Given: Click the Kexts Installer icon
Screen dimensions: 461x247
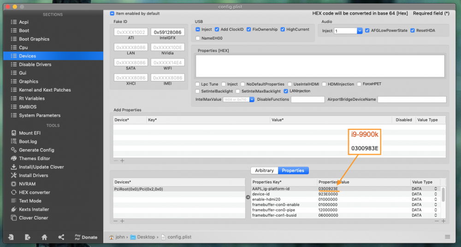Looking at the screenshot, I should click(x=13, y=209).
